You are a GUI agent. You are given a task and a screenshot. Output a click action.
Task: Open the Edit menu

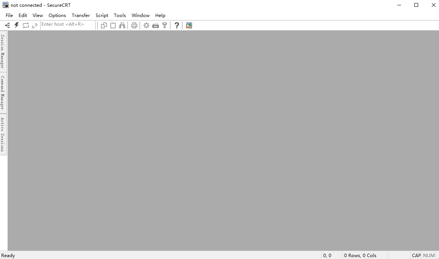pos(23,16)
